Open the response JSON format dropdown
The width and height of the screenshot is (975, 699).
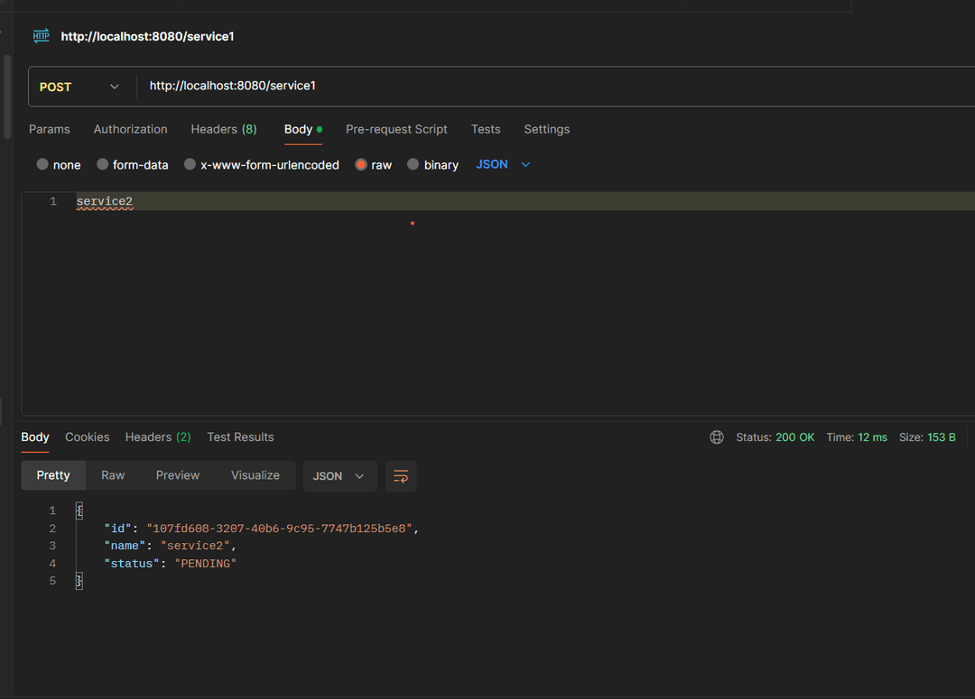(x=339, y=476)
